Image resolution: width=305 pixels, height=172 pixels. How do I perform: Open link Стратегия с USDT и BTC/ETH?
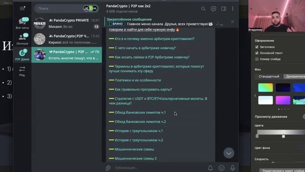158,101
